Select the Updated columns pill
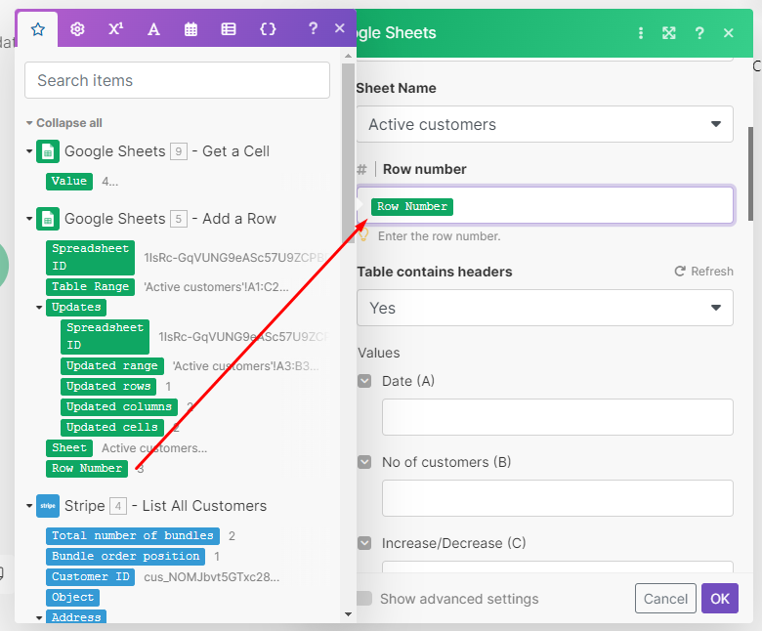Image resolution: width=762 pixels, height=631 pixels. (119, 407)
